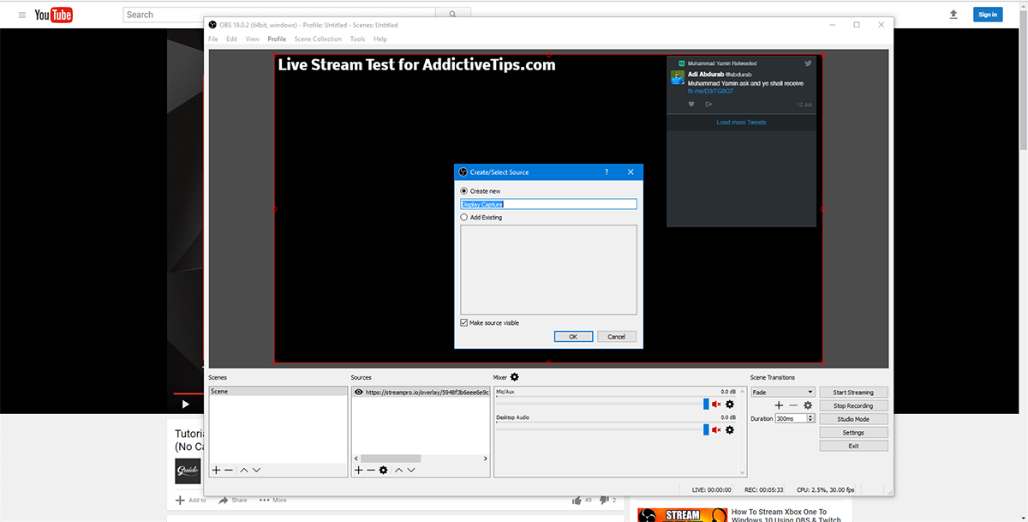Open Mixer settings gear next to Mixer label
Screen dimensions: 1028x522
tap(515, 377)
